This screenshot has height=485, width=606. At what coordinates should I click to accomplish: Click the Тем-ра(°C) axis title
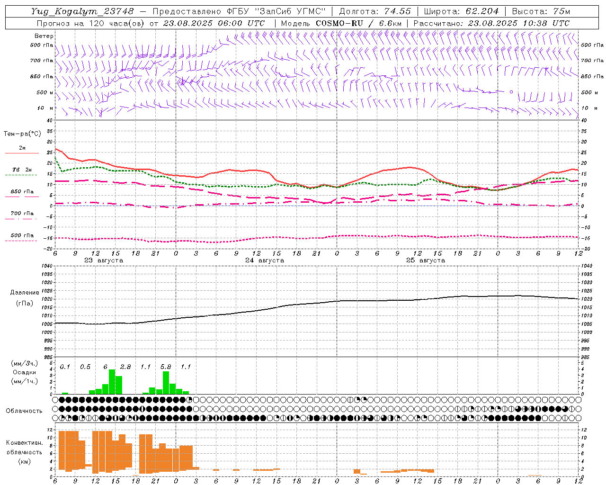click(x=22, y=134)
